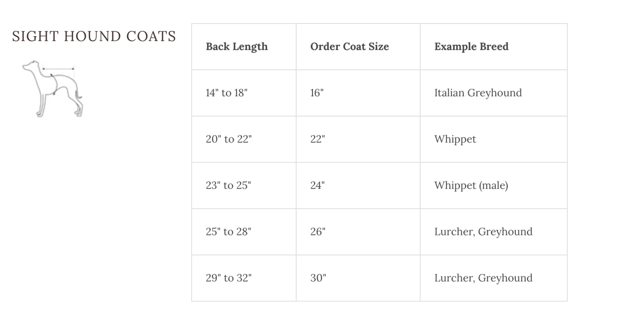
Task: Select the 25" to 28" back length cell
Action: pyautogui.click(x=228, y=232)
